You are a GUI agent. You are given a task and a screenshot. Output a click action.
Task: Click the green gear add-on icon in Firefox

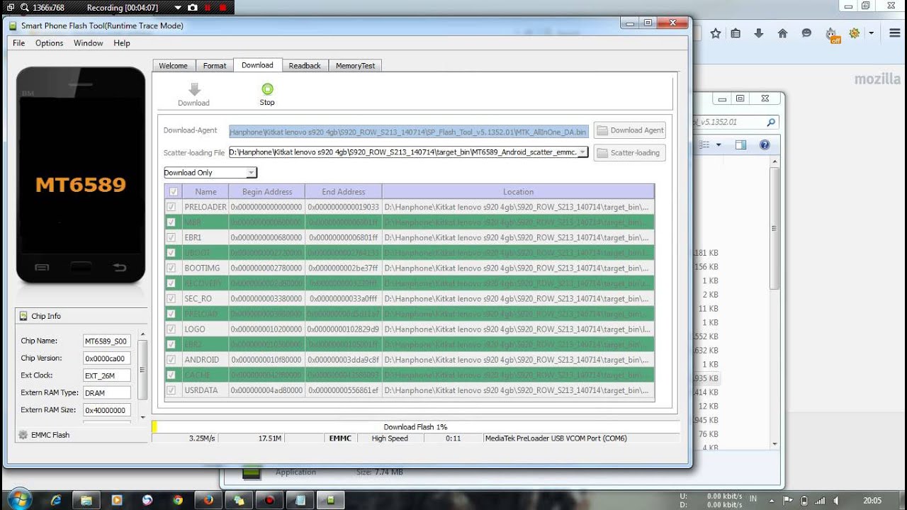click(x=855, y=33)
